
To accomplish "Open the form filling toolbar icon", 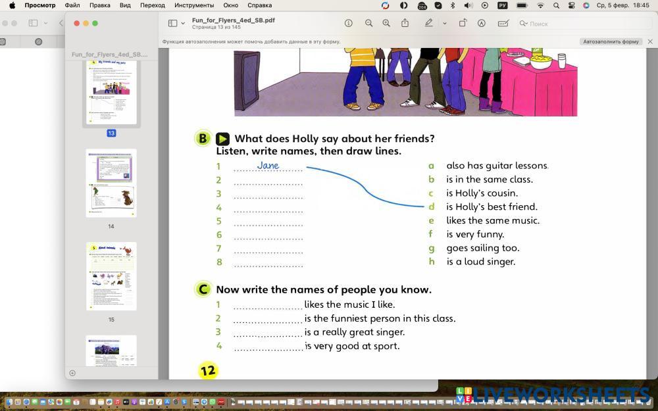I will [x=503, y=23].
